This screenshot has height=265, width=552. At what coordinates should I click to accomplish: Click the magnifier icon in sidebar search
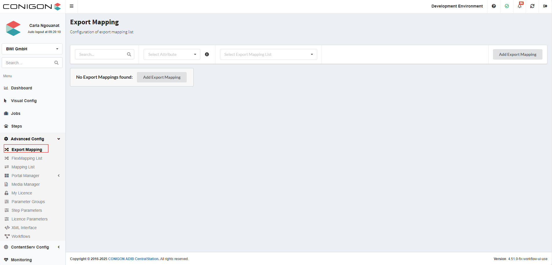(56, 63)
